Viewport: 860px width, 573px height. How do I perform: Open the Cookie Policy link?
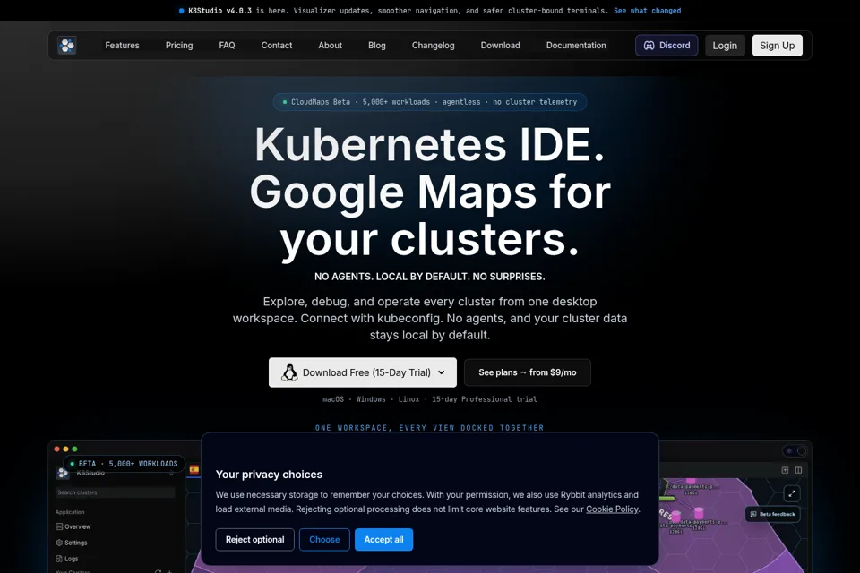pos(612,509)
